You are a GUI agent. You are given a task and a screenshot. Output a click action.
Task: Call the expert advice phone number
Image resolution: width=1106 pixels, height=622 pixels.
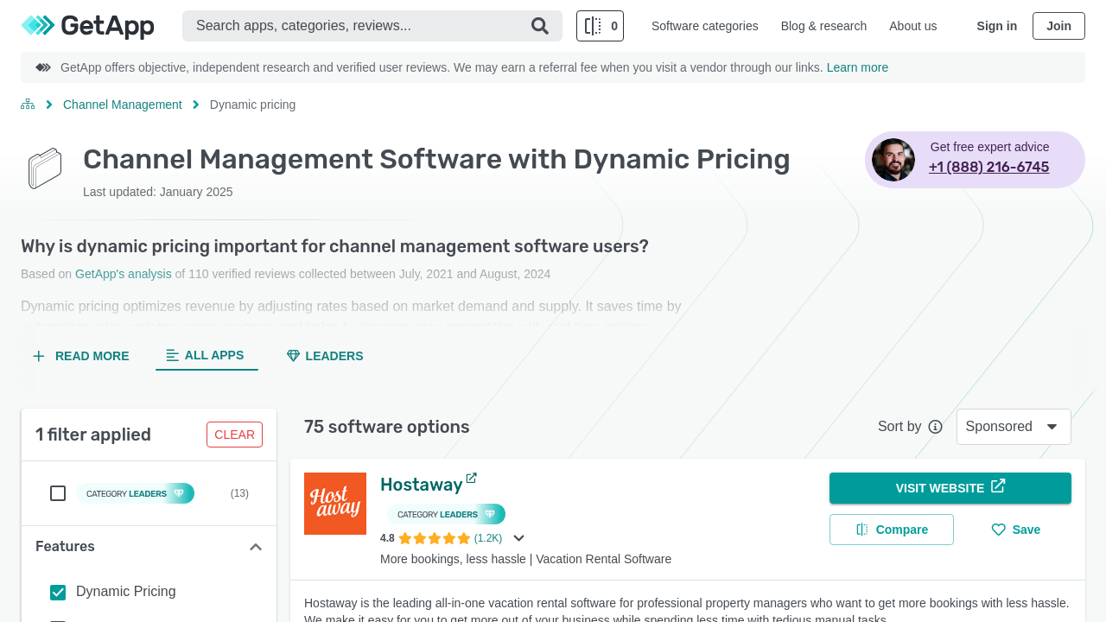pos(989,167)
